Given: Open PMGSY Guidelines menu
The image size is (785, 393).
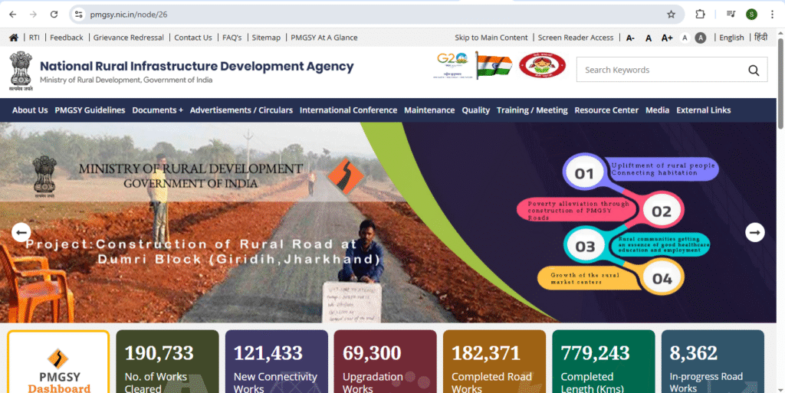Looking at the screenshot, I should point(90,110).
